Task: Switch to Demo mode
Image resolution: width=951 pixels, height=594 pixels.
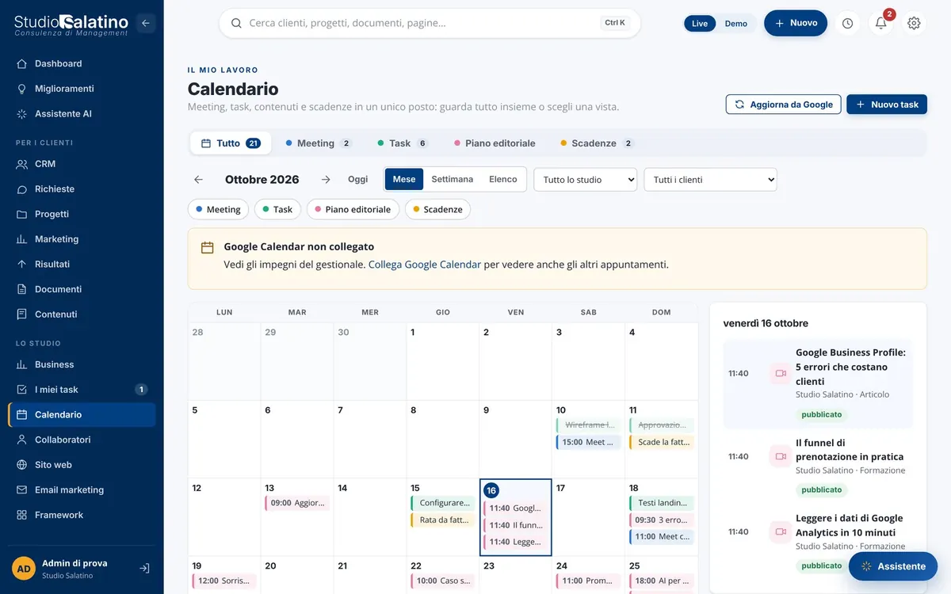Action: click(736, 24)
